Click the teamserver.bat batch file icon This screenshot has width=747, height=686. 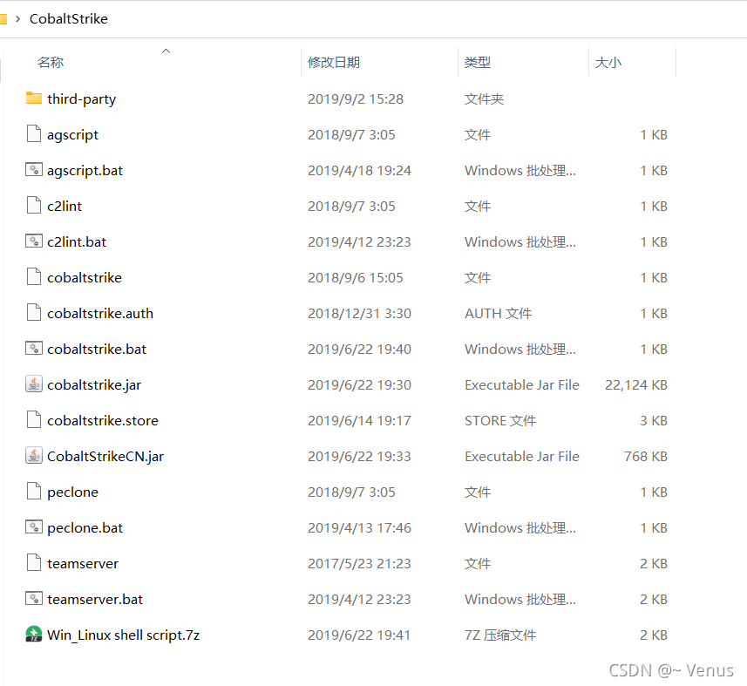point(33,598)
